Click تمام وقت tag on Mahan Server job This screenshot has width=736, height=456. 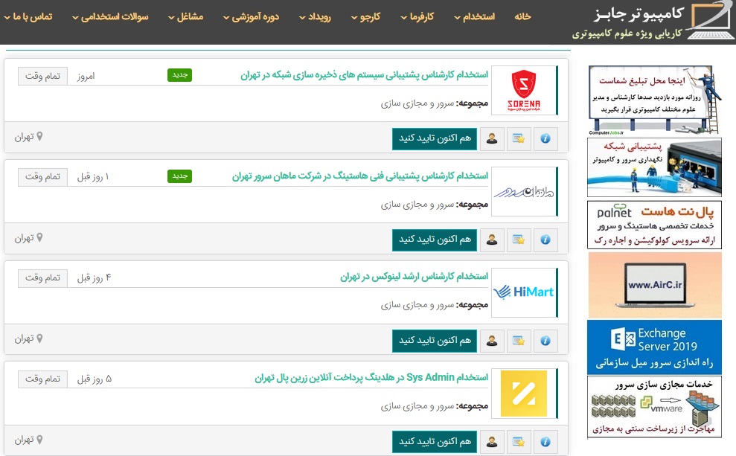[42, 177]
